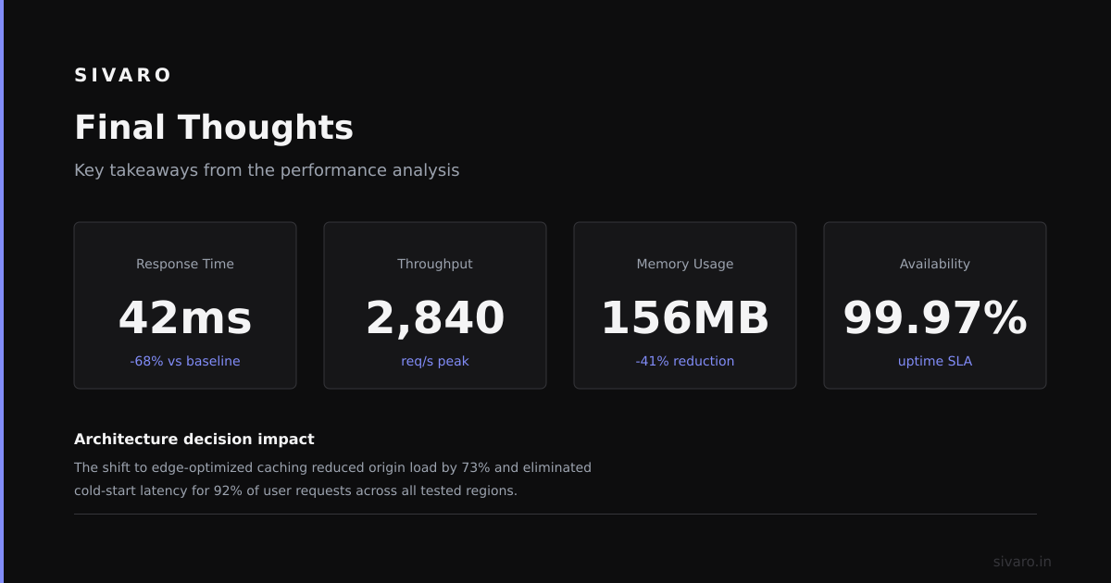This screenshot has height=583, width=1111.
Task: Click the 2,840 throughput number
Action: click(x=435, y=317)
